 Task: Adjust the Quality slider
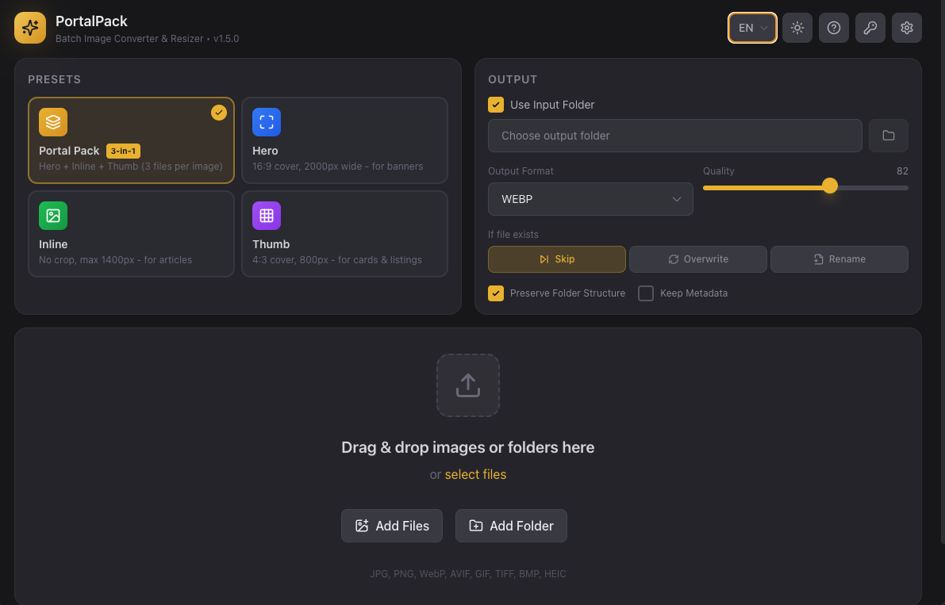click(x=830, y=186)
